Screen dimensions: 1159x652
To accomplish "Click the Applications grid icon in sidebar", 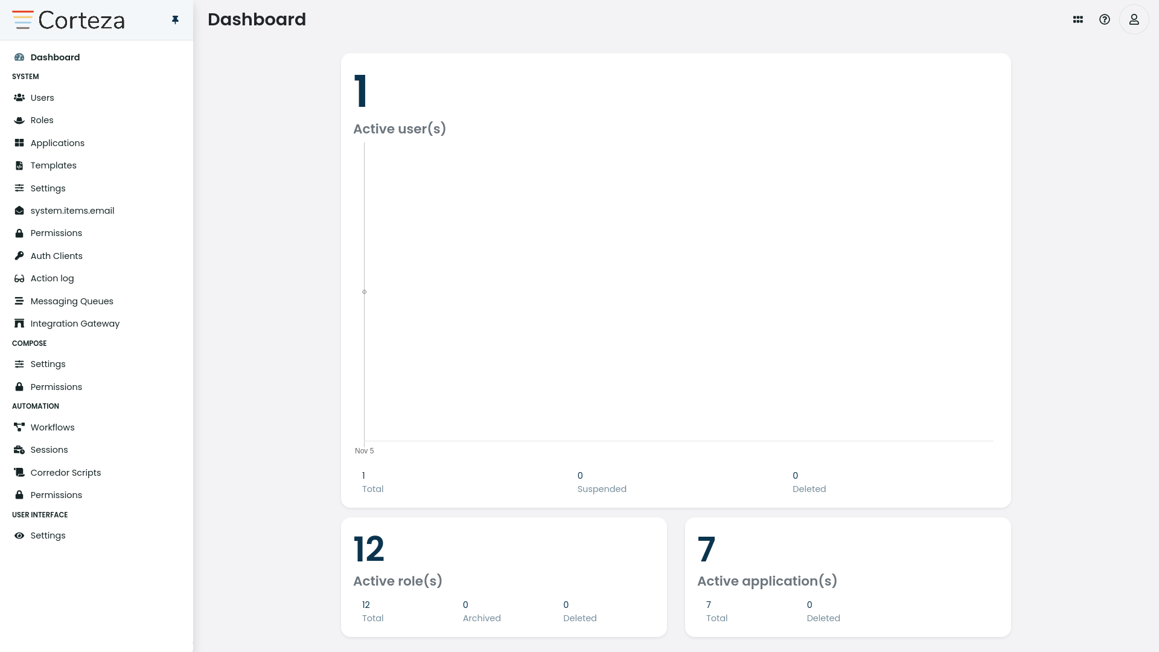I will pyautogui.click(x=19, y=143).
